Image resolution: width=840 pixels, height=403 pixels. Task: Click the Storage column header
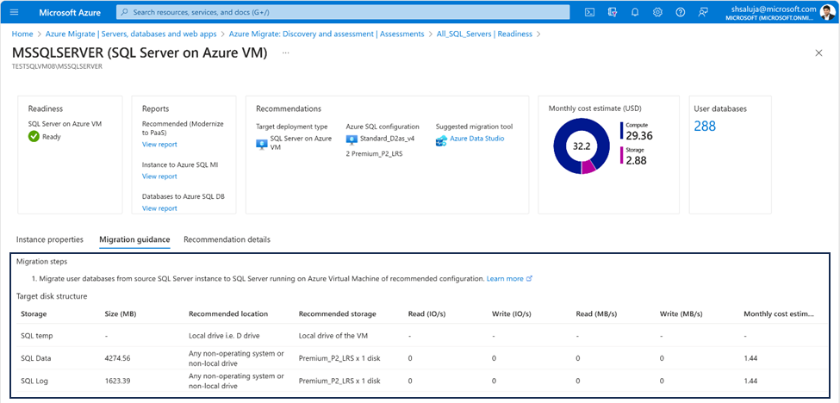coord(34,313)
